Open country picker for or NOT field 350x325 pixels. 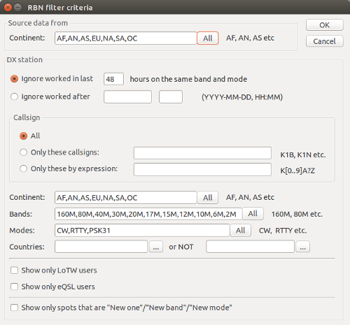click(x=302, y=247)
